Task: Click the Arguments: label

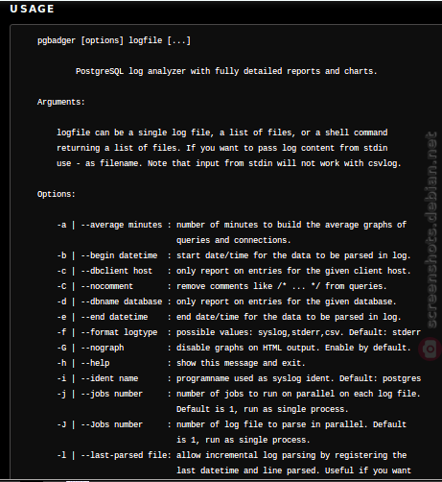Action: click(x=61, y=102)
